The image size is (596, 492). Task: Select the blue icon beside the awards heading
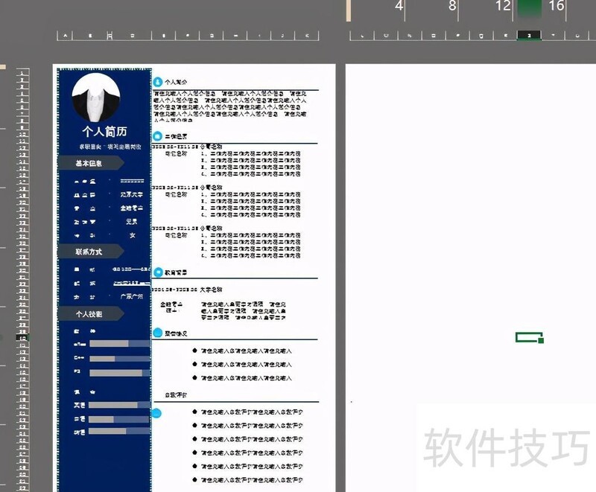coord(157,333)
